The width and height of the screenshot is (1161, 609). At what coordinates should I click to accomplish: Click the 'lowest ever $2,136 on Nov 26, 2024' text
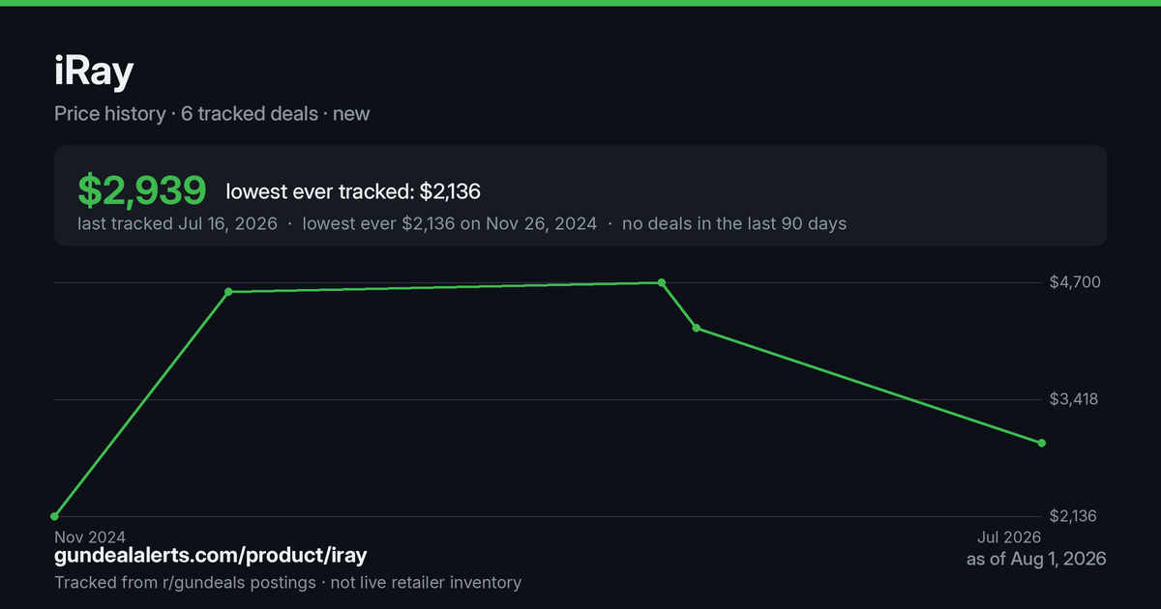[450, 223]
